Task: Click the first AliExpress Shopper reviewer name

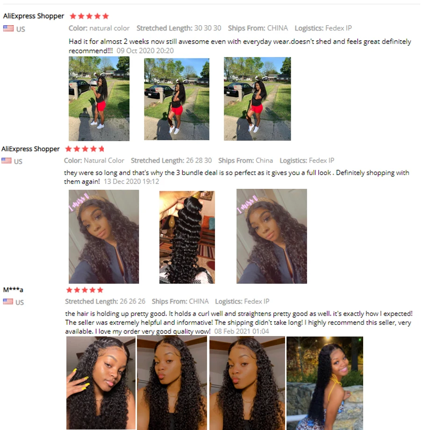Action: point(34,16)
